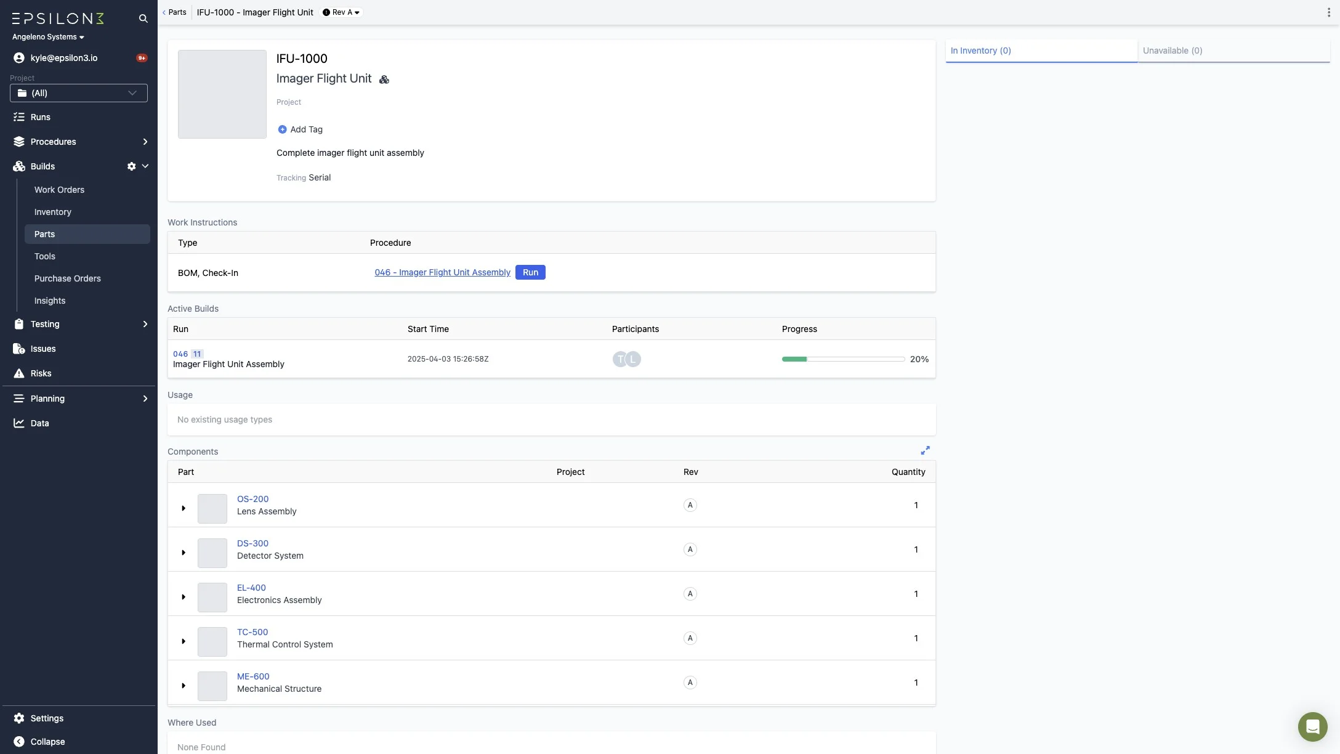Open Work Orders in sidebar

59,190
